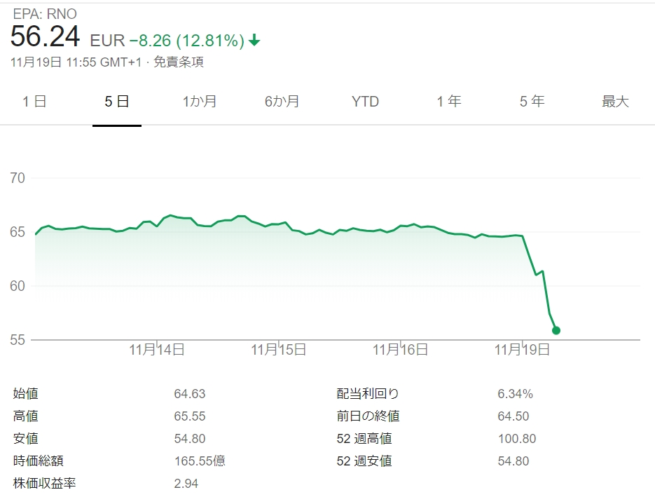Click the 11月14日 date label on chart
Viewport: 655px width, 497px height.
coord(157,350)
